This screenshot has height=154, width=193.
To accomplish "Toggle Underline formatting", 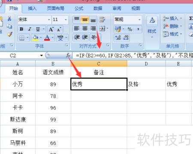I will (38, 29).
